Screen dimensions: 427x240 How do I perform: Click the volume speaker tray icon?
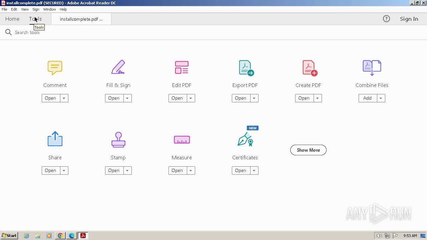pos(379,236)
